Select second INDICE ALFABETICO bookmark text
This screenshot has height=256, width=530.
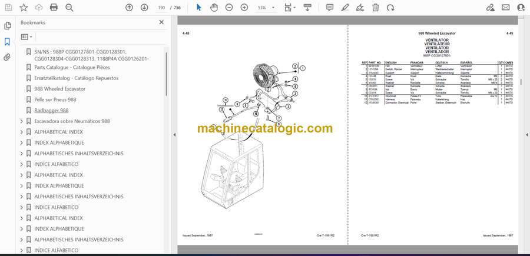click(x=56, y=207)
